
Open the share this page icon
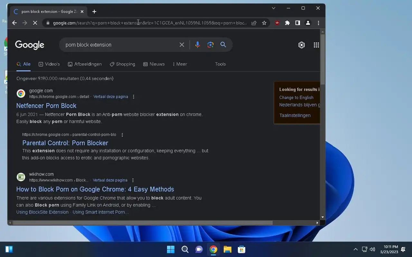(x=254, y=23)
